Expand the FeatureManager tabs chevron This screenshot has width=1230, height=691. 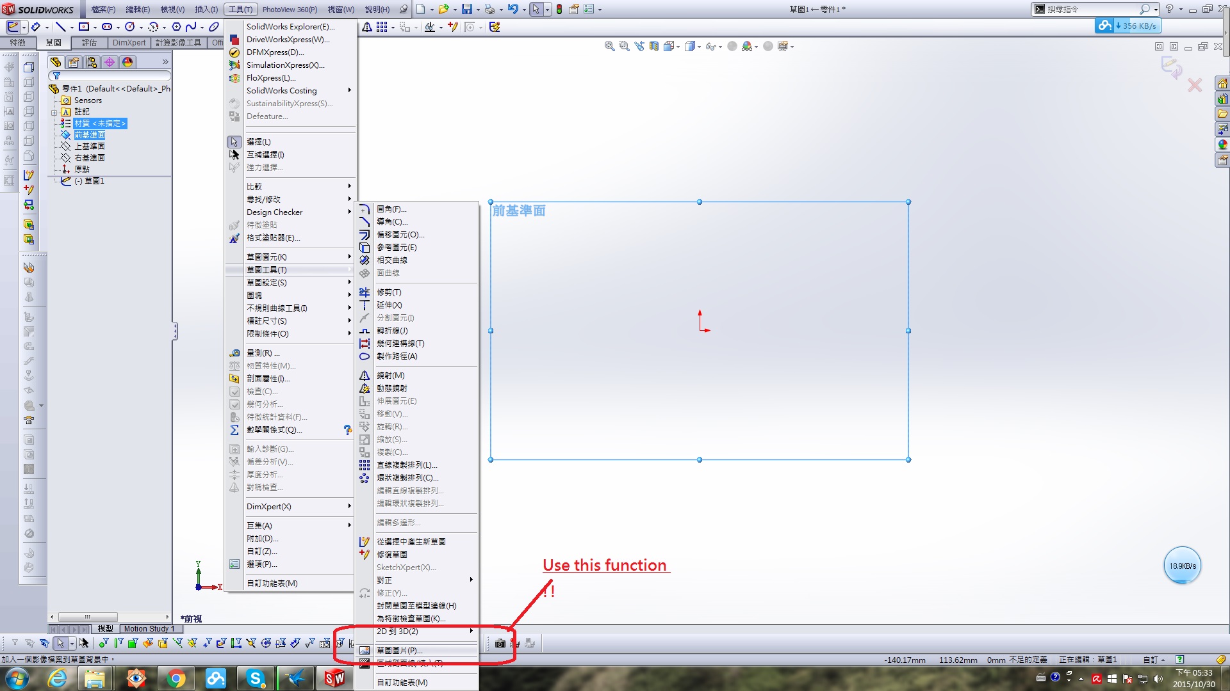point(165,62)
